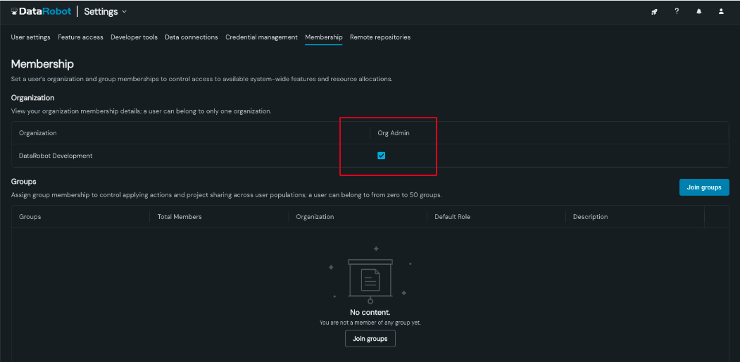Select the Membership tab

point(323,37)
